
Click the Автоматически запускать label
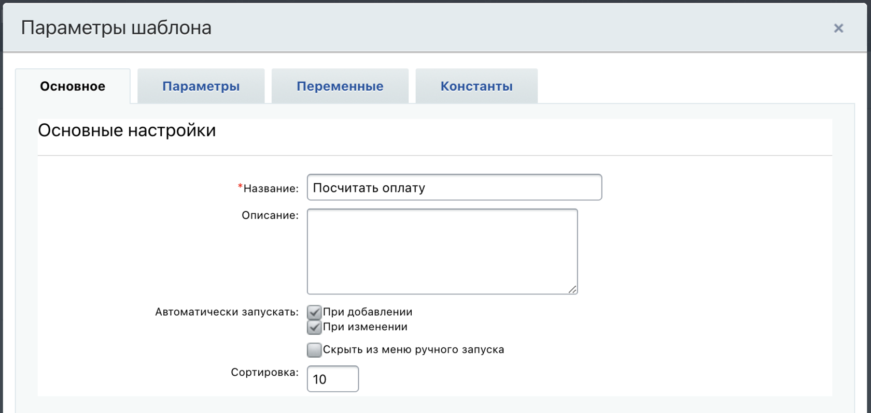pos(227,312)
